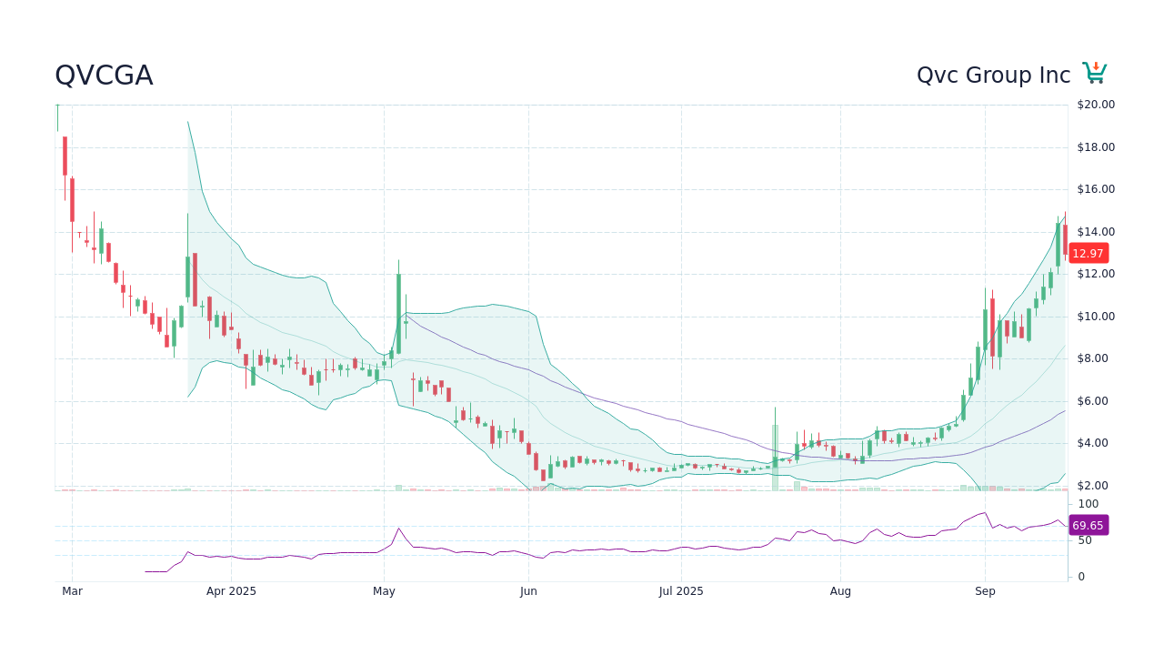
Task: Select the $2.00 price axis label
Action: 1092,486
